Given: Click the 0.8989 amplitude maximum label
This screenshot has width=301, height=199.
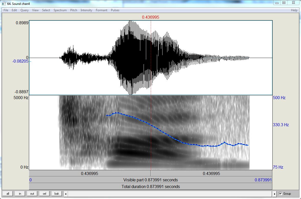Looking at the screenshot, I should pos(22,23).
